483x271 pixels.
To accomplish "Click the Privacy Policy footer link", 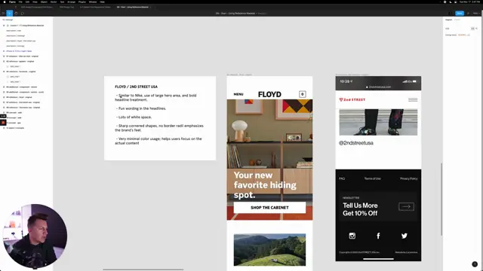I will click(409, 178).
